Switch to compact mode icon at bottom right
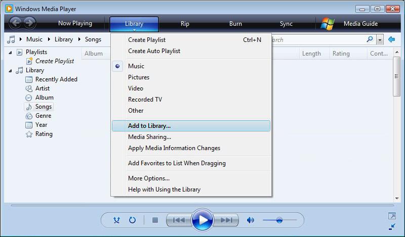This screenshot has width=405, height=237. coord(392,227)
